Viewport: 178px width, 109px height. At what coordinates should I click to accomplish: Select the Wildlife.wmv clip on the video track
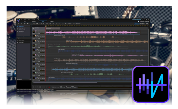point(53,28)
